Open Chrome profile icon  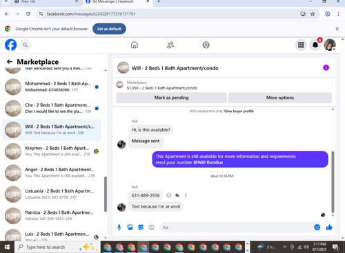coord(328,14)
